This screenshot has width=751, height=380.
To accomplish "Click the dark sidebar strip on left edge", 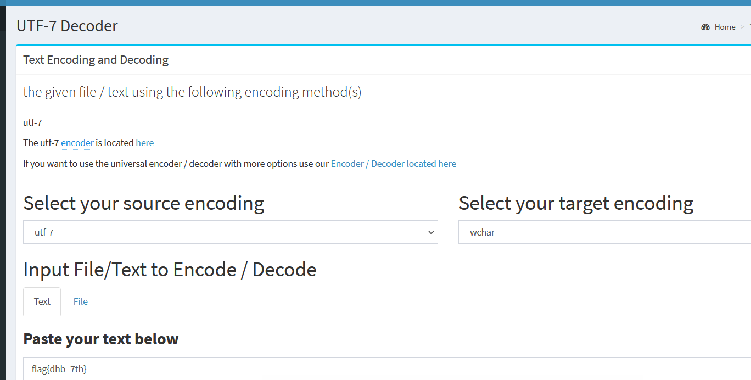I will [x=3, y=192].
